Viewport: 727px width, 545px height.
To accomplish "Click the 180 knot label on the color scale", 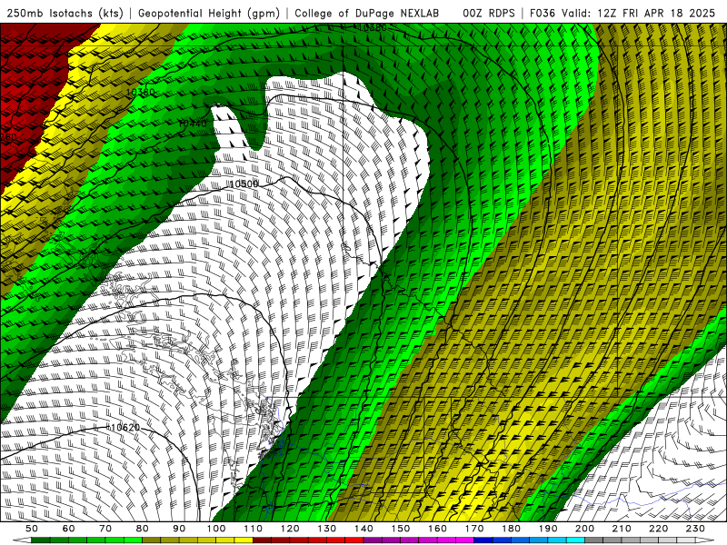I will pyautogui.click(x=511, y=529).
